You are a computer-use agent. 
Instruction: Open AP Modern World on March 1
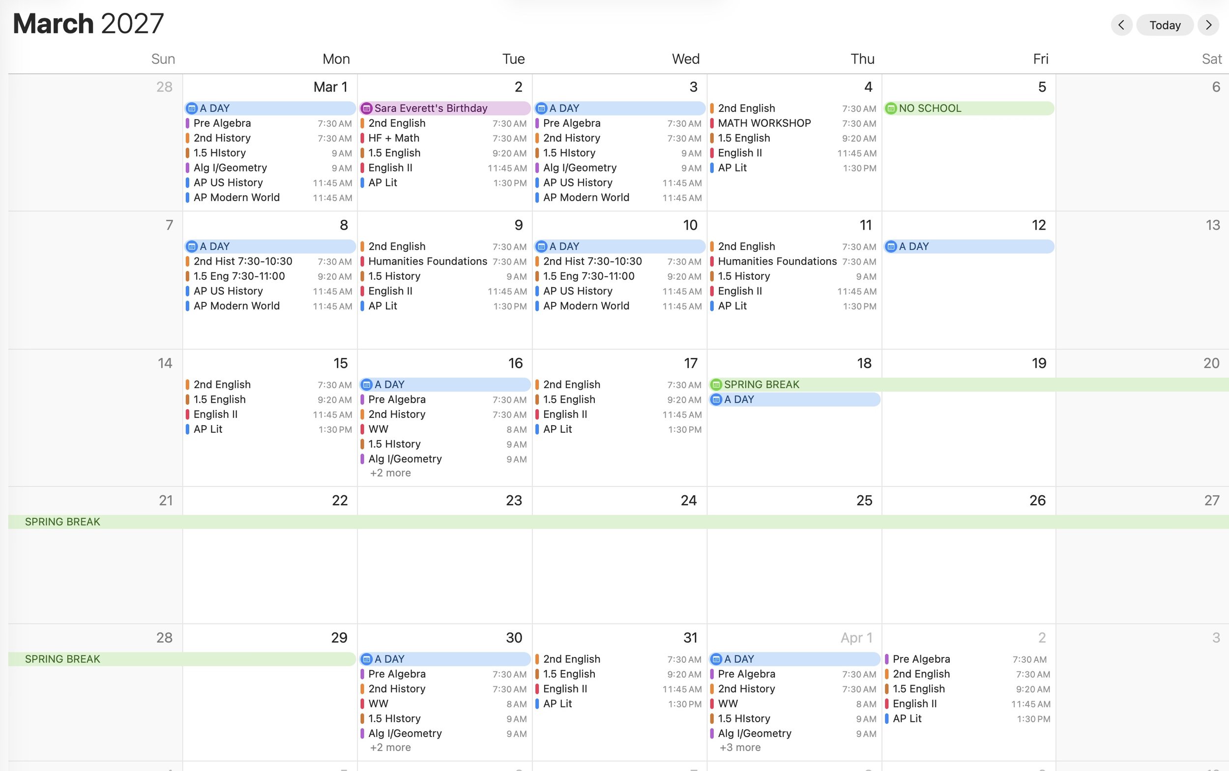[x=269, y=197]
